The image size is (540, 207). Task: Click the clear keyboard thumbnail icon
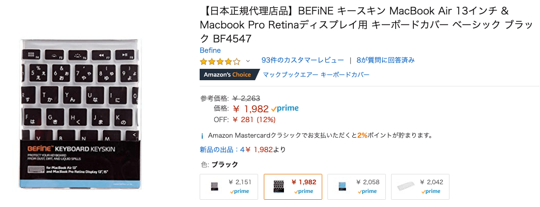[407, 187]
